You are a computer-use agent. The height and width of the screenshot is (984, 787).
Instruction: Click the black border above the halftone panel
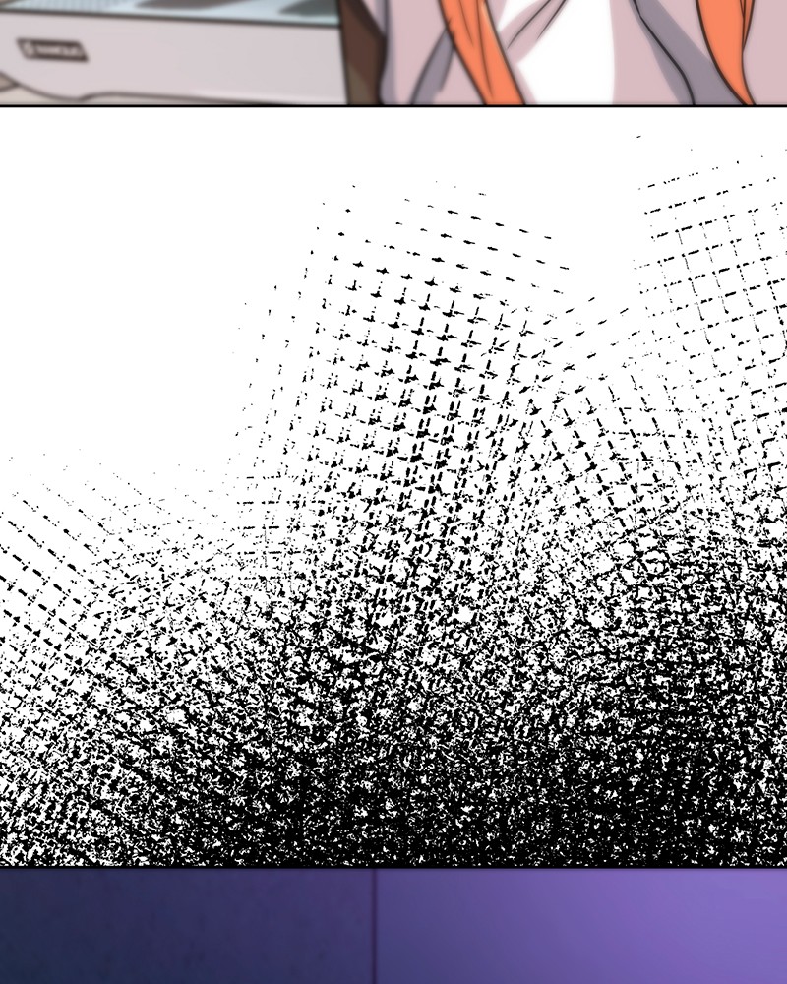click(393, 104)
